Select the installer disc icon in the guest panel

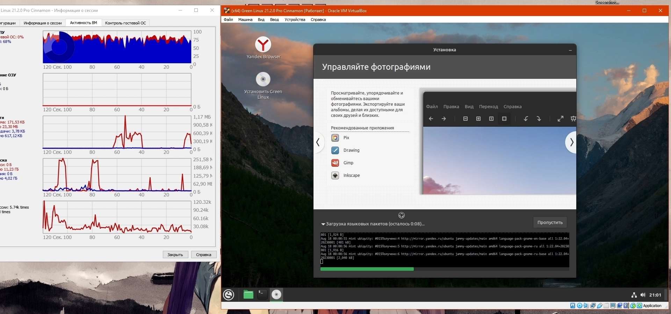coord(276,295)
